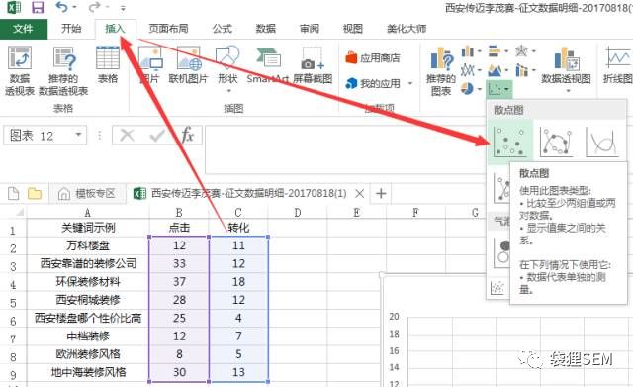The height and width of the screenshot is (387, 633).
Task: Click the fx insert function button
Action: point(187,135)
